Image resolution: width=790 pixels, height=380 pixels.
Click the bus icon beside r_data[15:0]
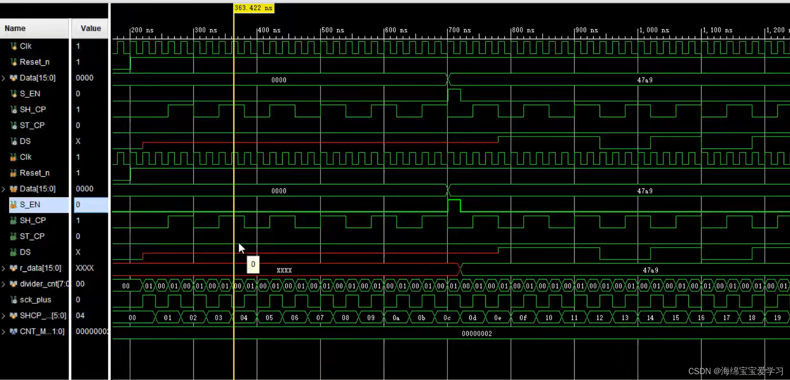[x=14, y=268]
